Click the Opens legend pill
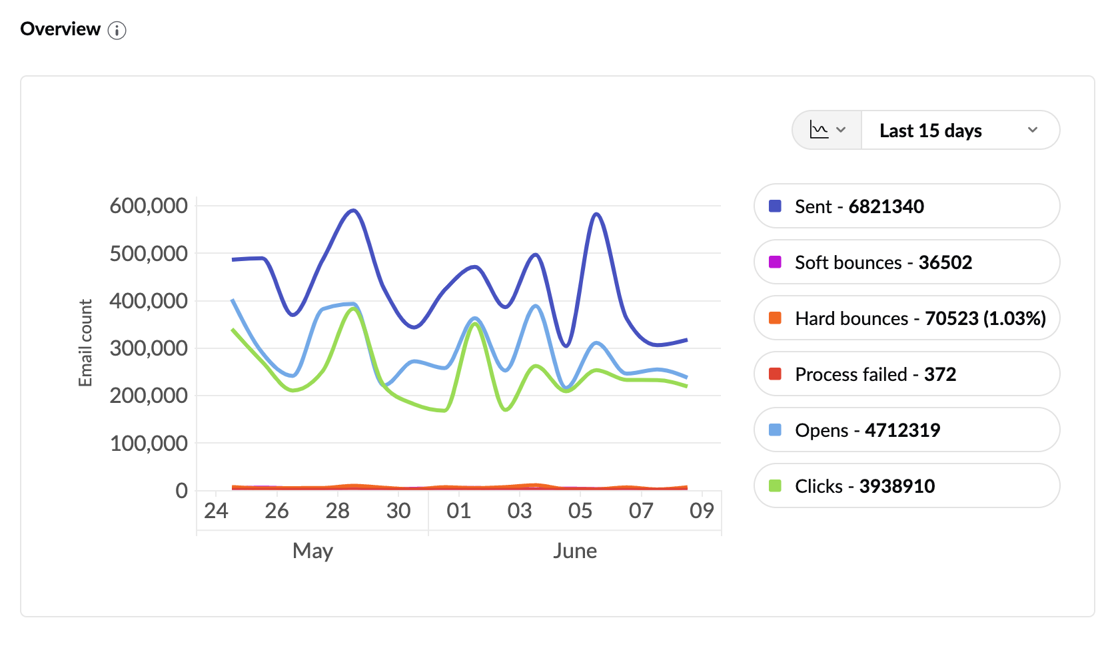This screenshot has width=1118, height=646. (x=906, y=430)
